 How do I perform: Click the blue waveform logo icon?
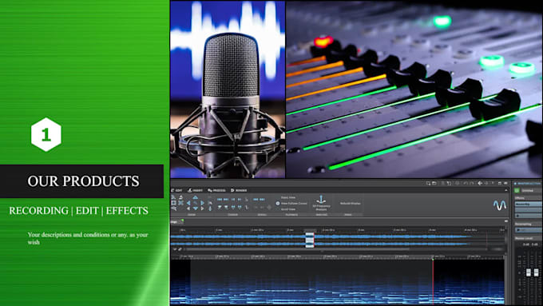500,205
